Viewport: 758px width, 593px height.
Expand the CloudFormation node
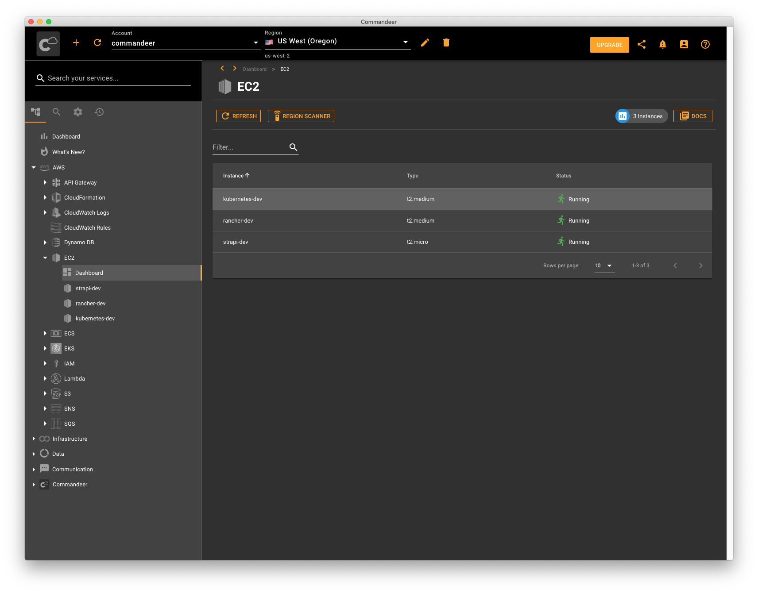pos(45,197)
